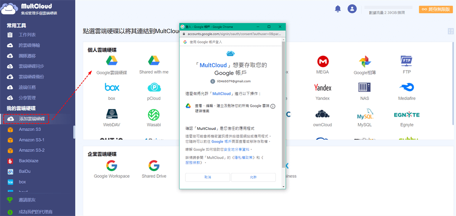Select Google相簿 photos icon

[x=365, y=61]
